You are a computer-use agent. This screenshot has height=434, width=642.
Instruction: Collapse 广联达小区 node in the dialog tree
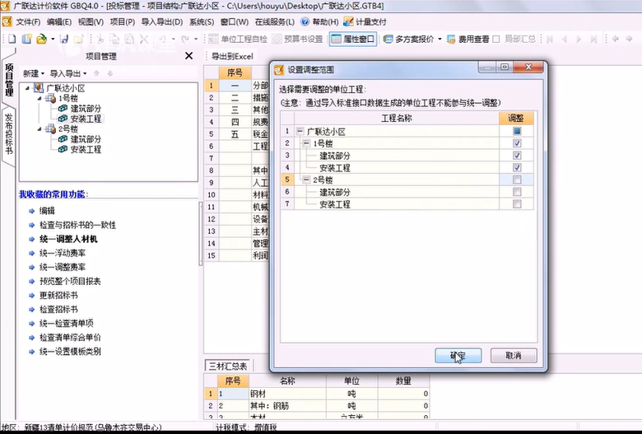tap(300, 131)
